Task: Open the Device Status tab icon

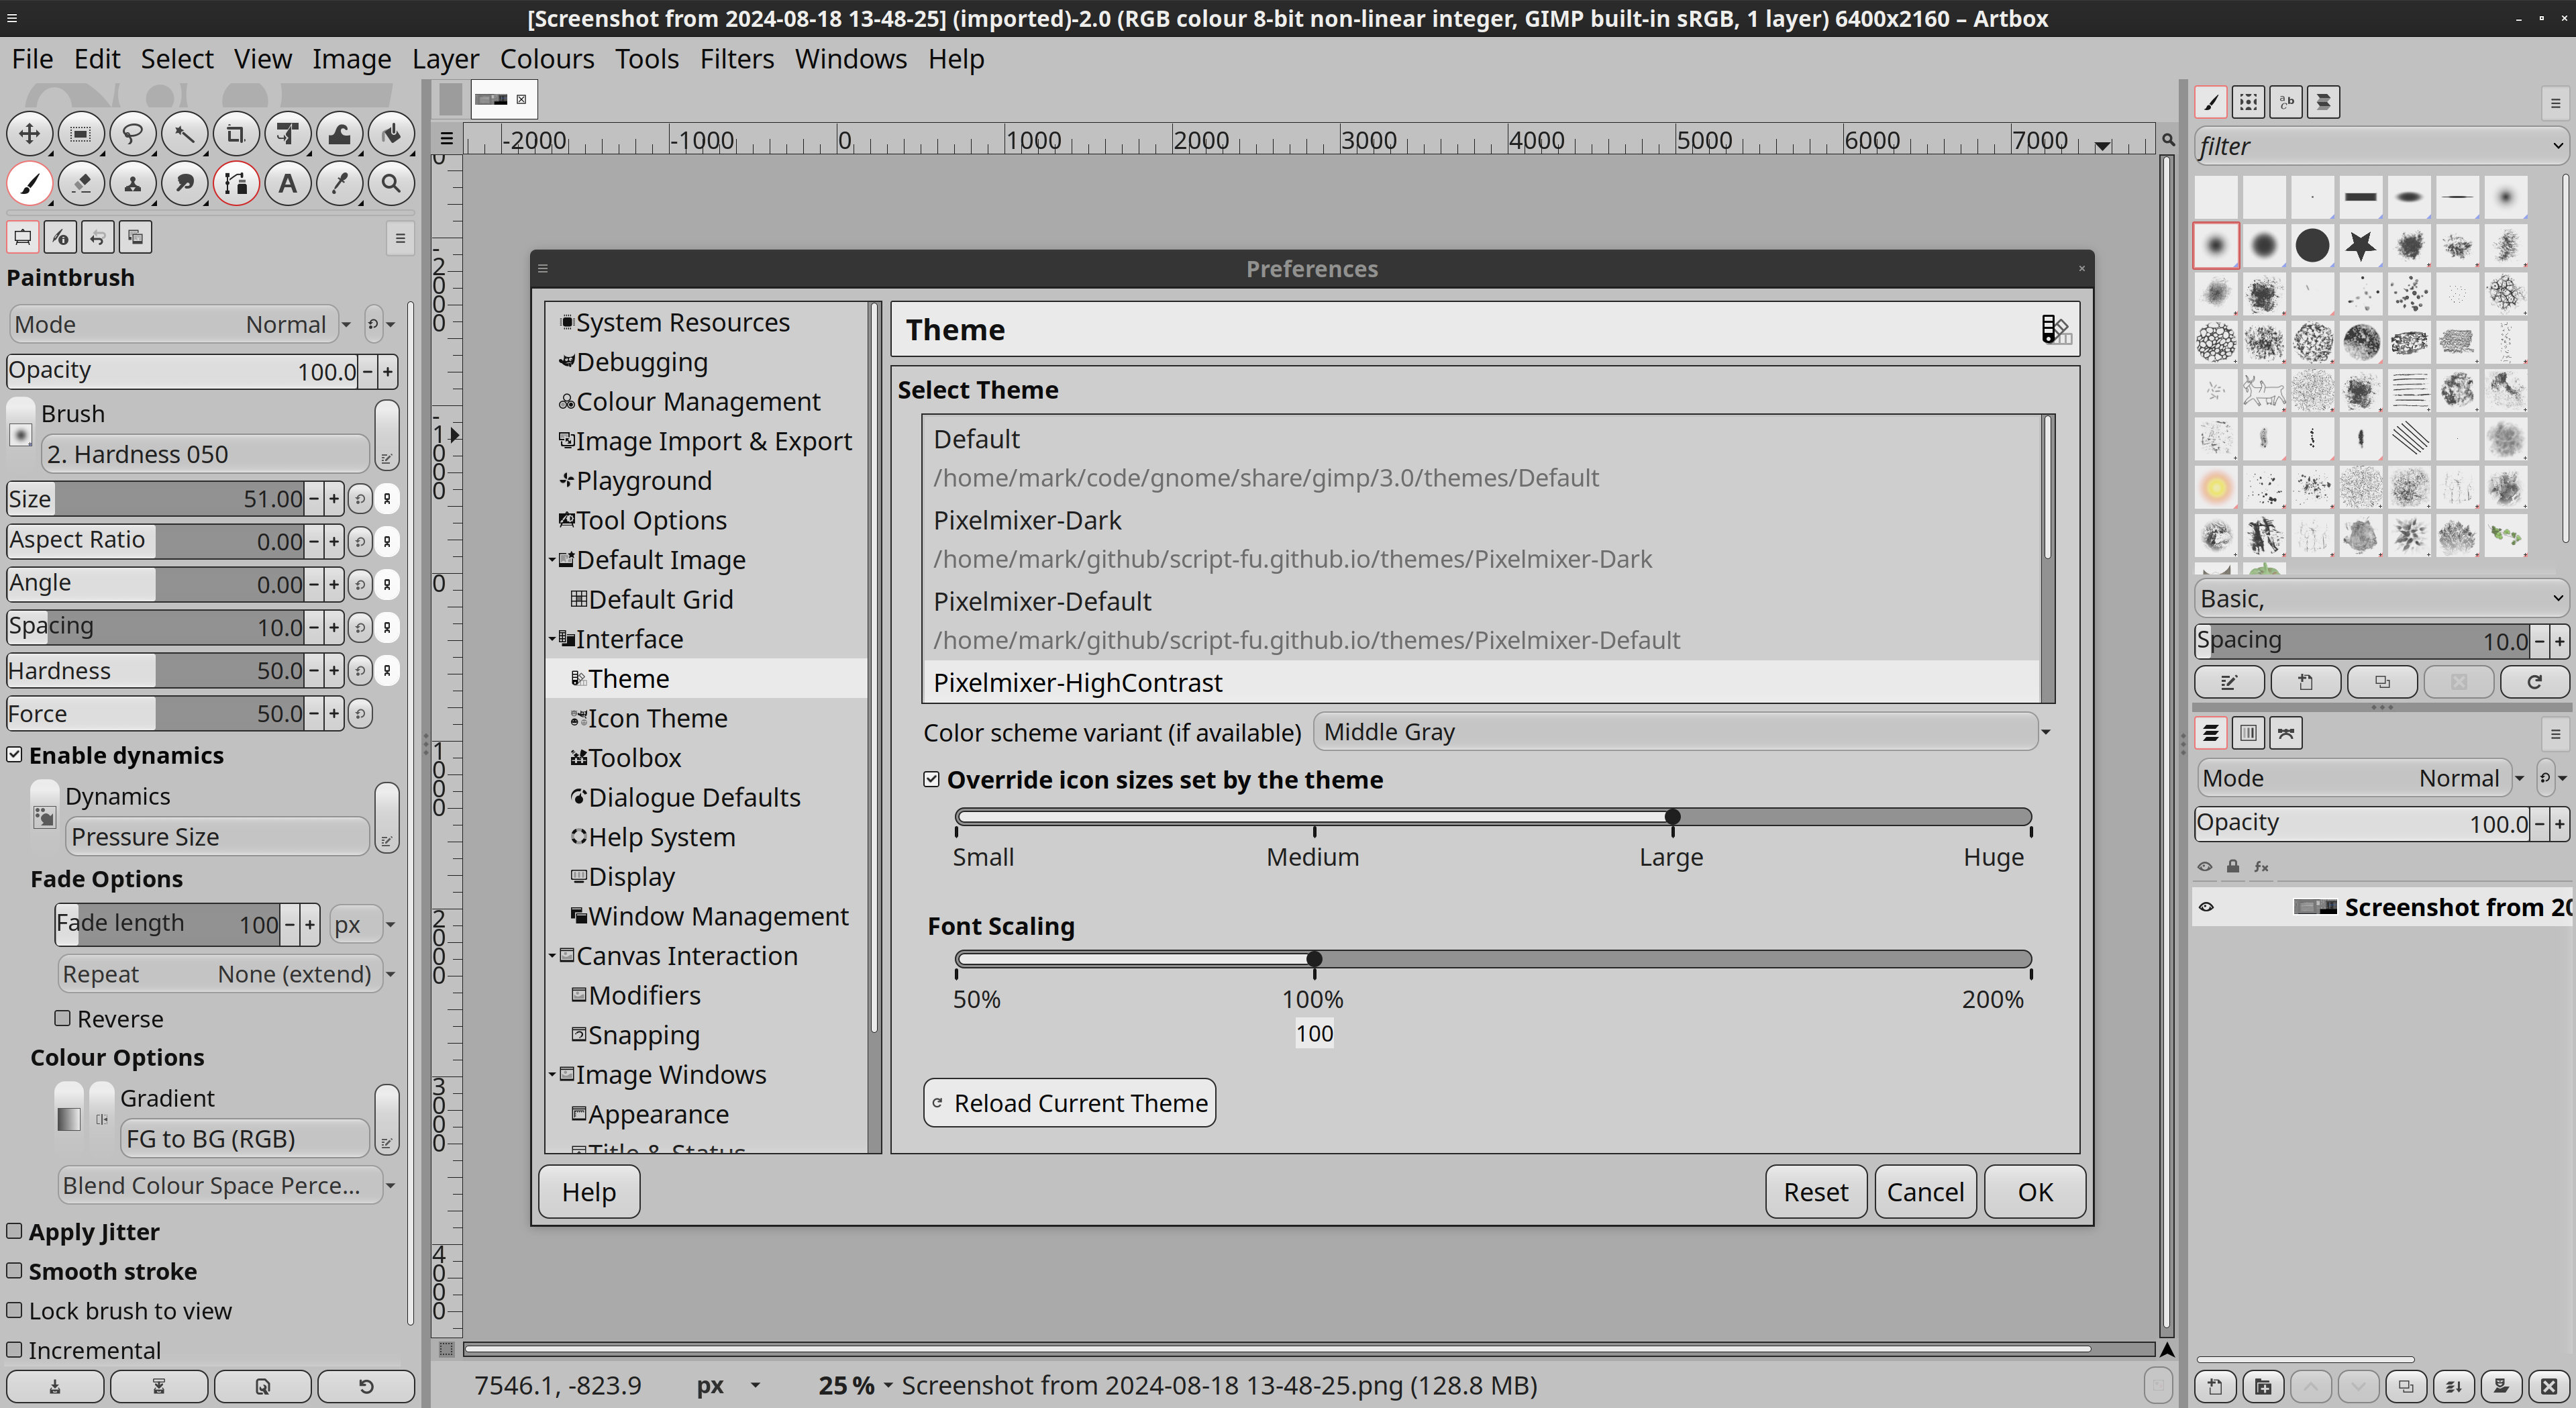Action: coord(60,237)
